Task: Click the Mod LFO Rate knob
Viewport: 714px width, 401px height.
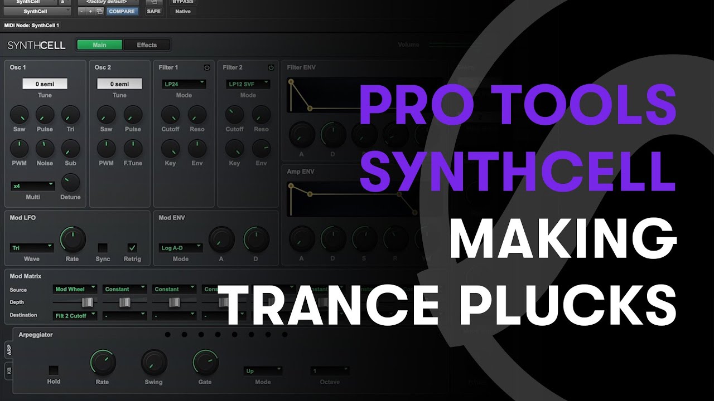Action: (73, 239)
